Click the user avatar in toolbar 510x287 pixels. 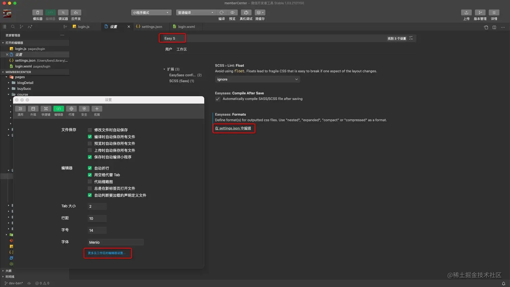(7, 13)
